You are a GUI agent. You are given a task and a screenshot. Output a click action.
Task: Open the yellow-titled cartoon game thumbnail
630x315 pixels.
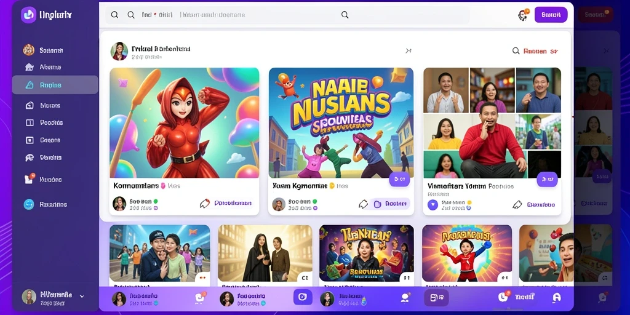tap(341, 122)
